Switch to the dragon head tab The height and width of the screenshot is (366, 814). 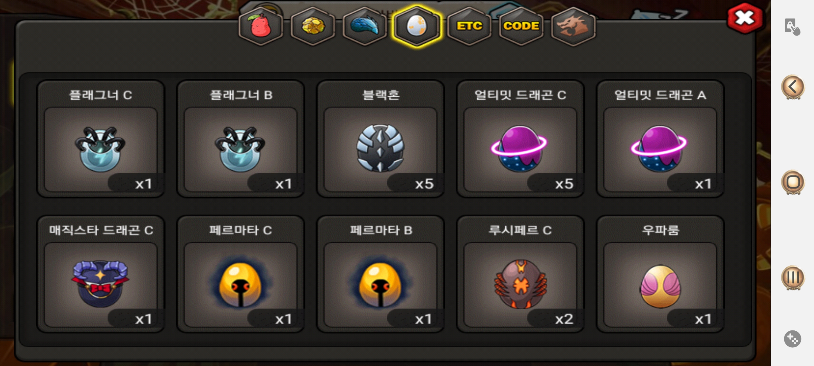tap(573, 26)
